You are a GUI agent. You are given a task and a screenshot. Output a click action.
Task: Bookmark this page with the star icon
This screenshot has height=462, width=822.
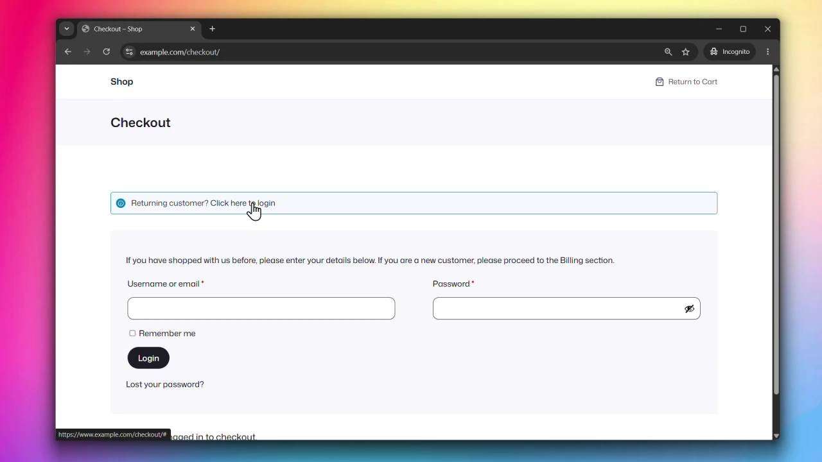coord(686,52)
